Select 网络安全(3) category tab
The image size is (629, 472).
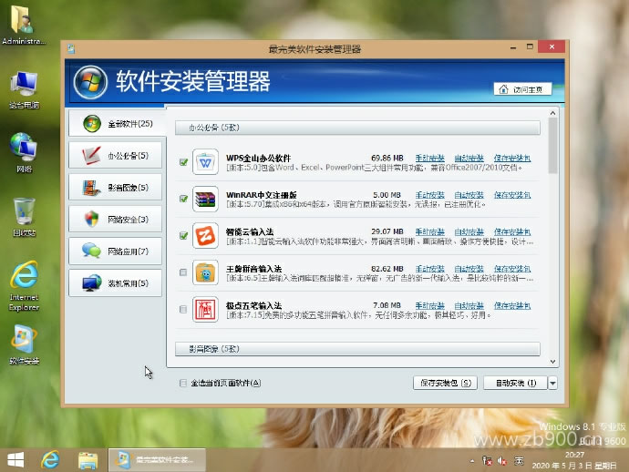click(115, 220)
